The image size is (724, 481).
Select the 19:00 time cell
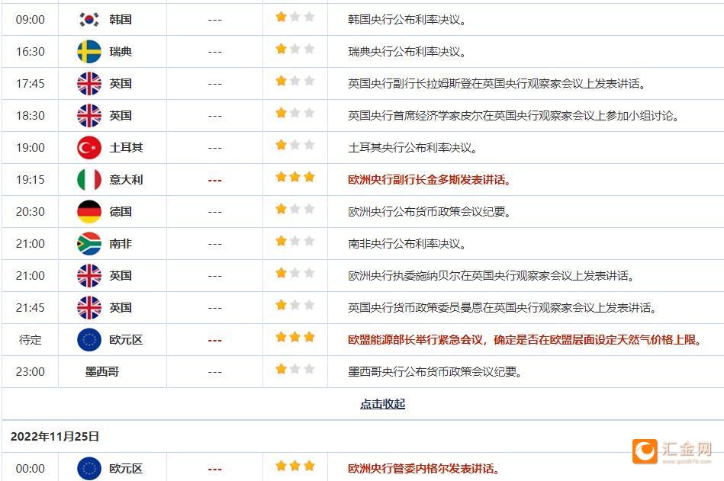31,148
